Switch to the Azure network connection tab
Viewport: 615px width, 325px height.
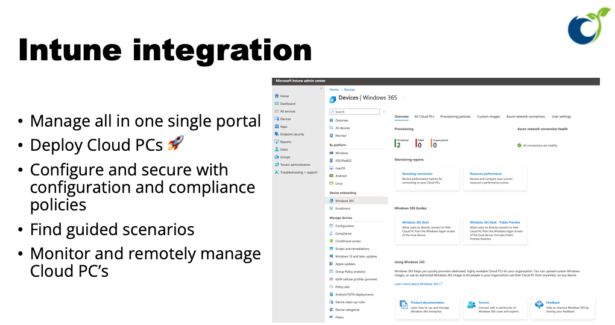pos(526,117)
